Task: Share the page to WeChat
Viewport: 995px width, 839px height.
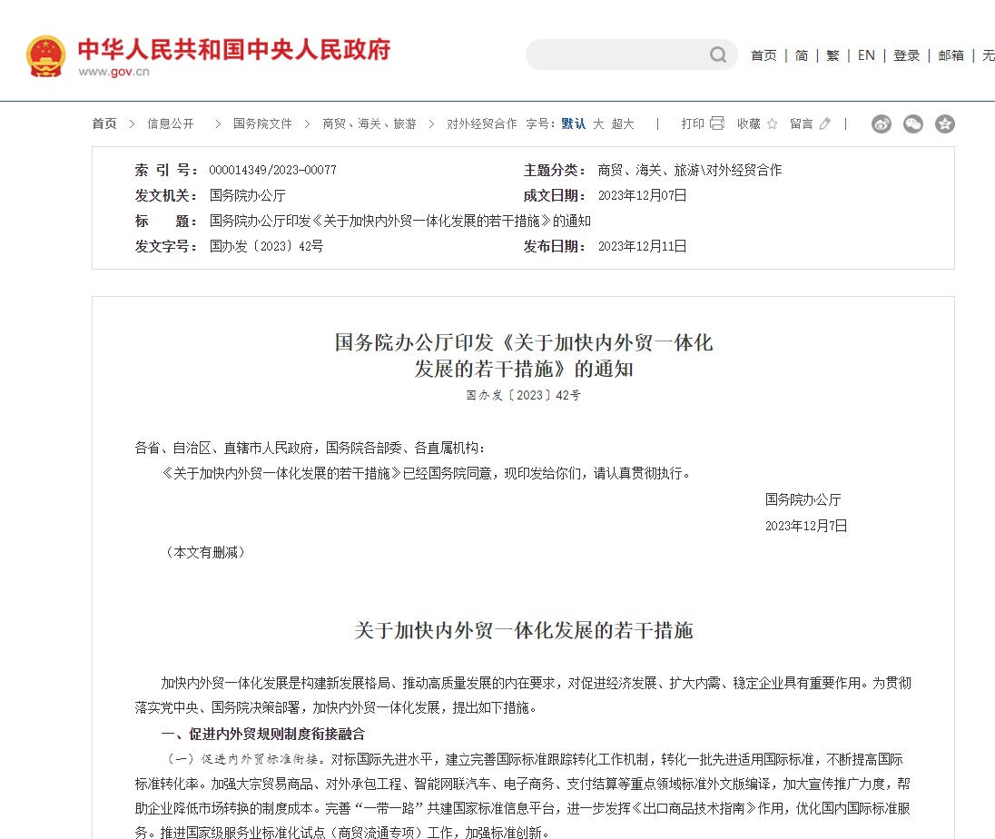Action: [913, 123]
